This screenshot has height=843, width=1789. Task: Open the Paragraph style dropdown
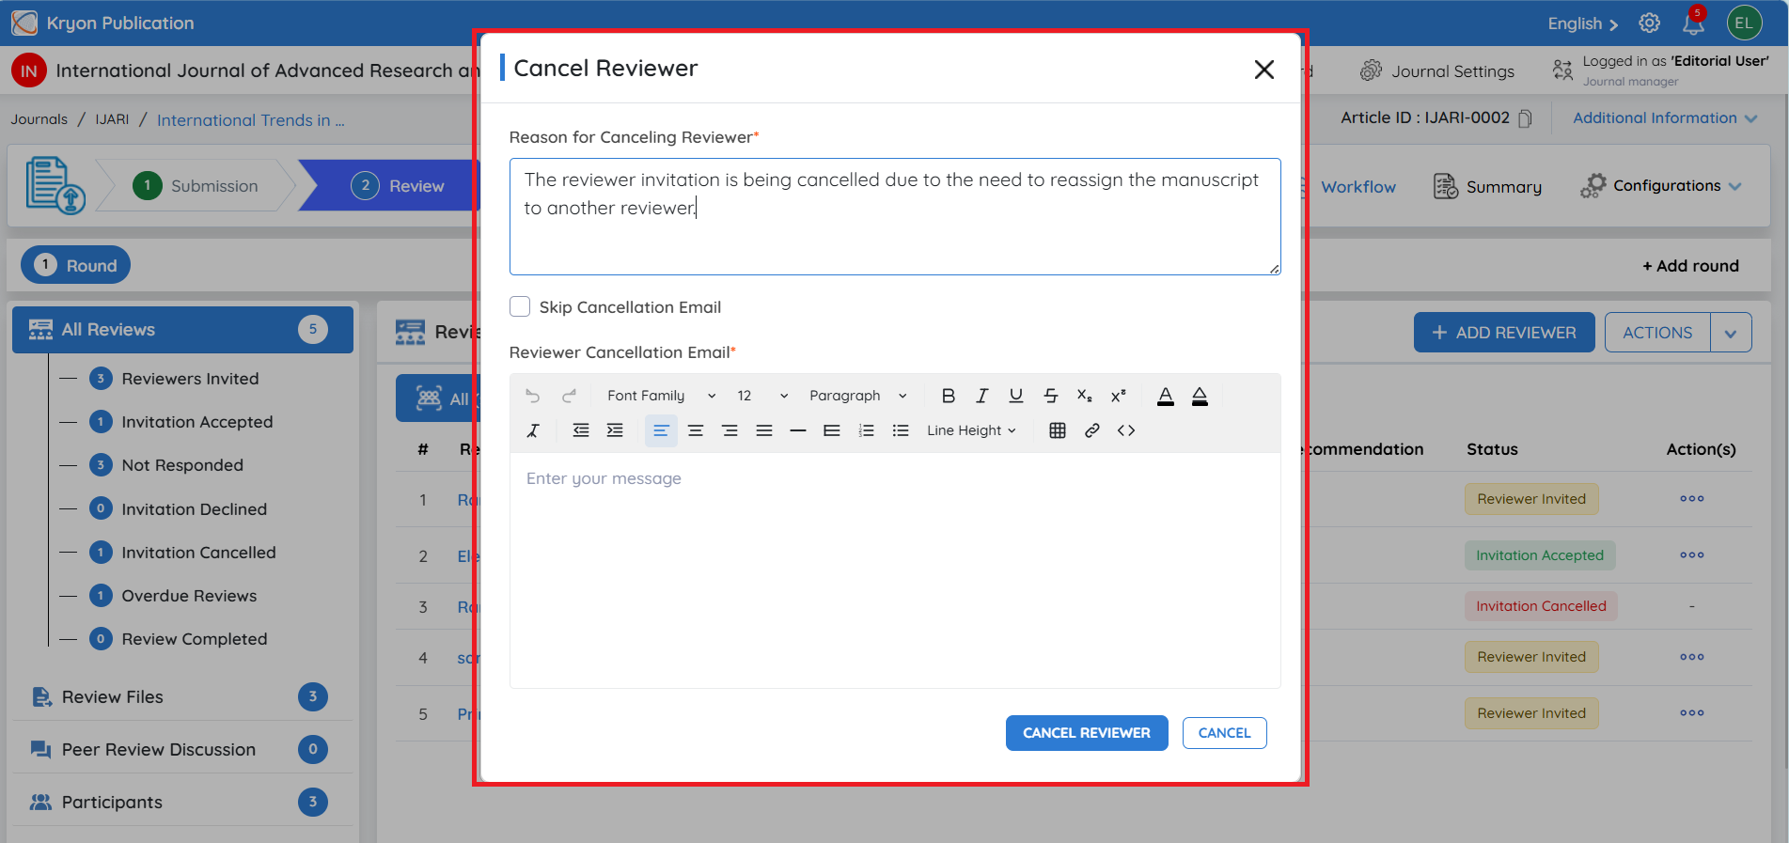[x=857, y=396]
